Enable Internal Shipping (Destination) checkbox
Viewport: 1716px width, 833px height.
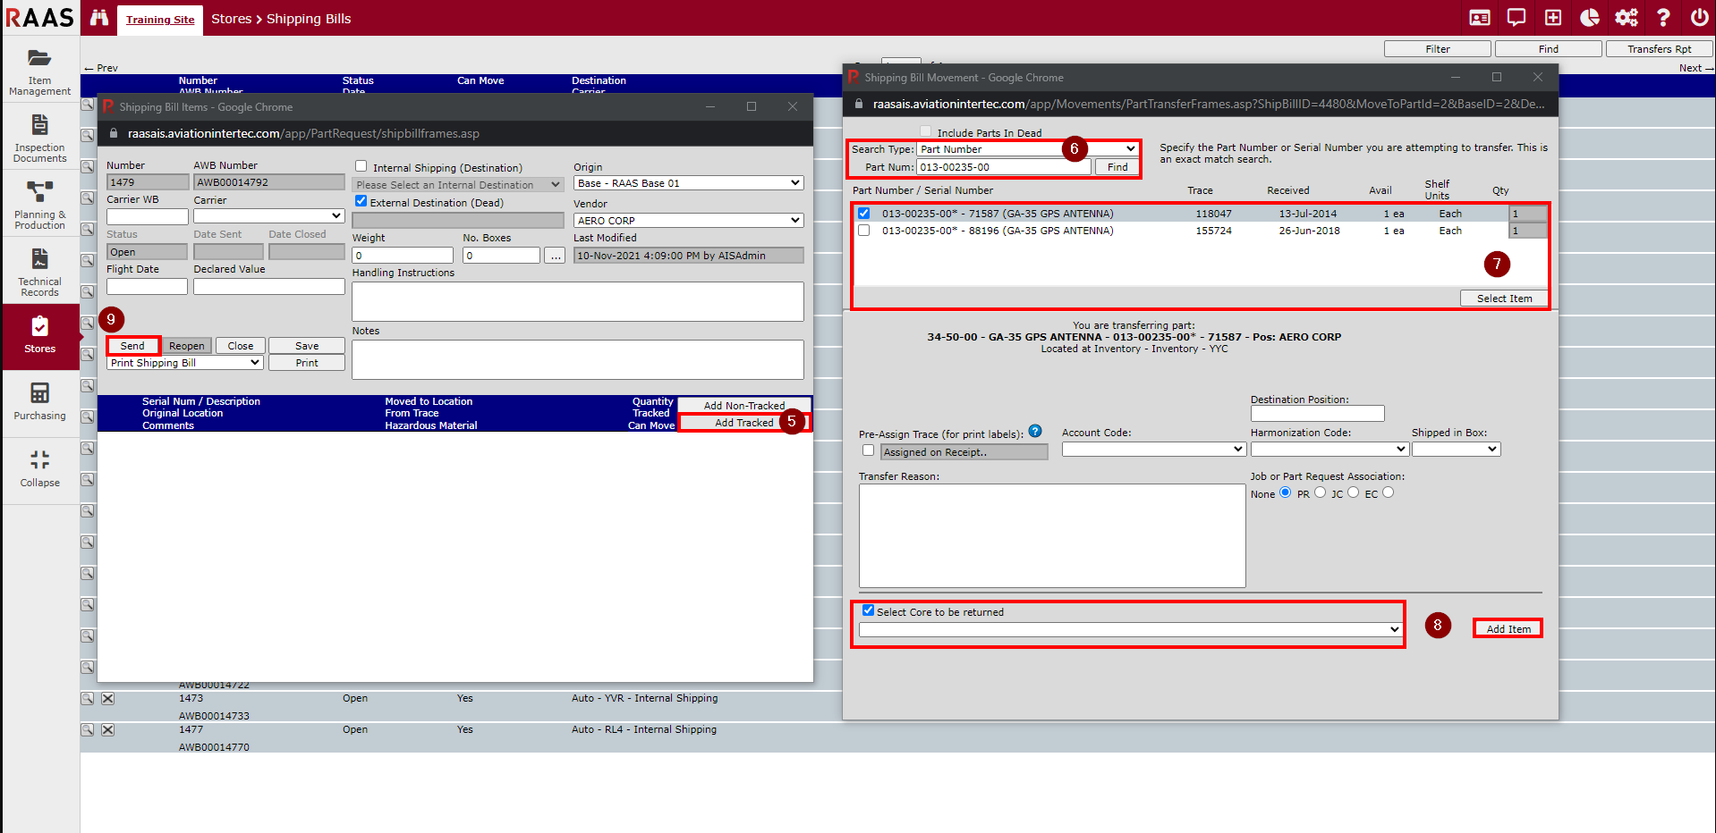[361, 166]
